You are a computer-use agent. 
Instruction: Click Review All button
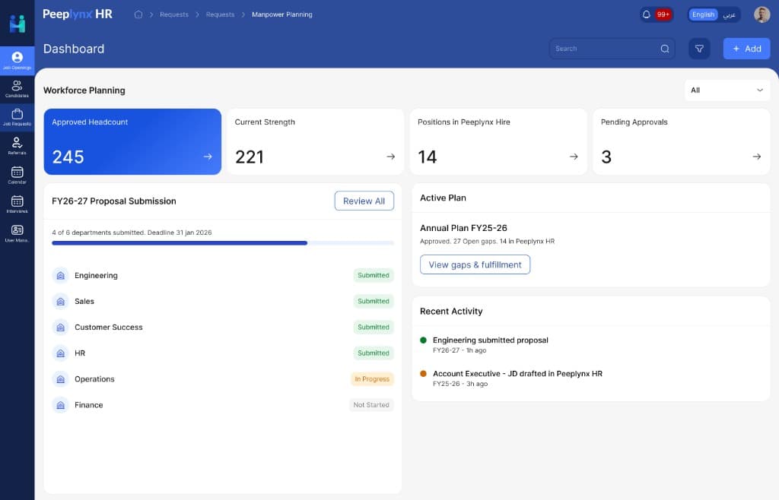click(x=364, y=201)
